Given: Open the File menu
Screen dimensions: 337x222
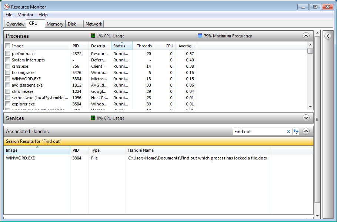Looking at the screenshot, I should click(x=9, y=15).
